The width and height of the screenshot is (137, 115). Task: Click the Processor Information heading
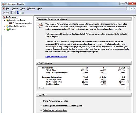coord(52,77)
